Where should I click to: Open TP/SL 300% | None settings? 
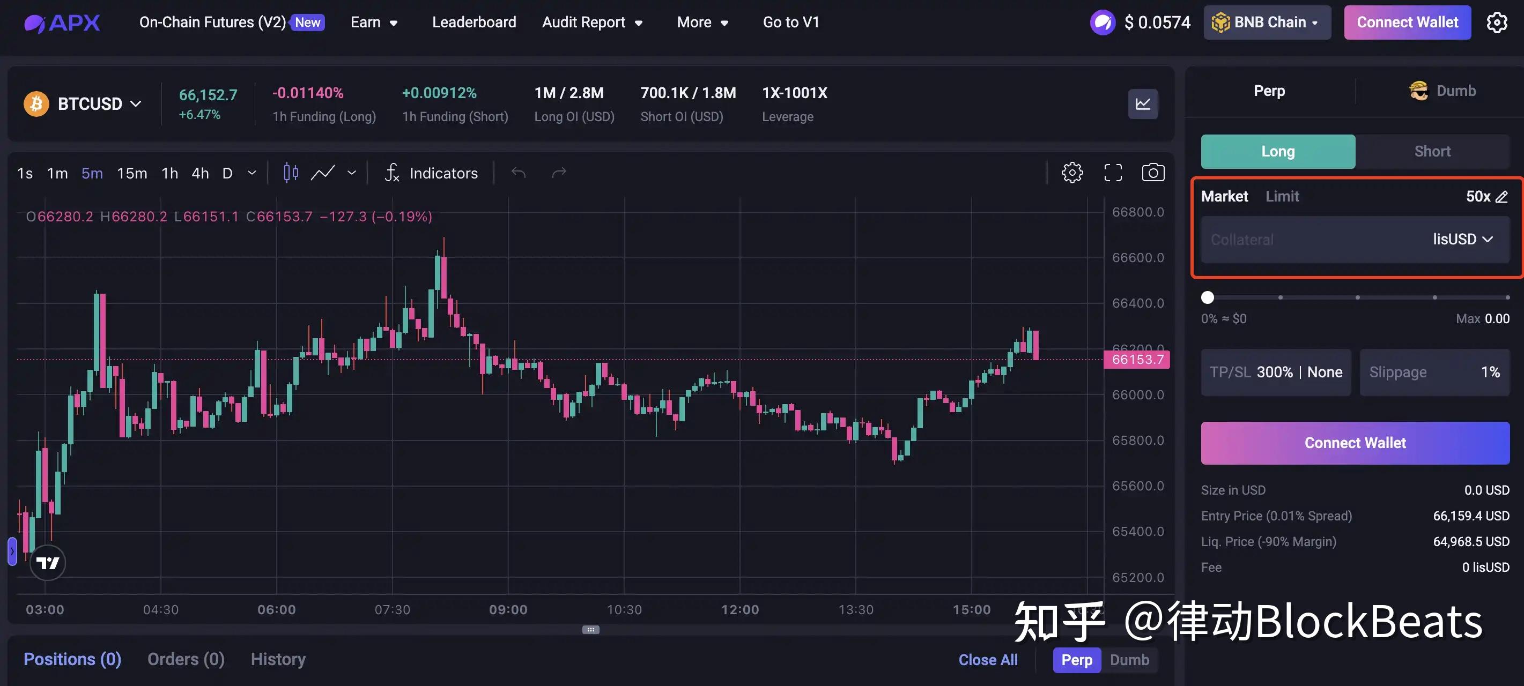click(1276, 372)
